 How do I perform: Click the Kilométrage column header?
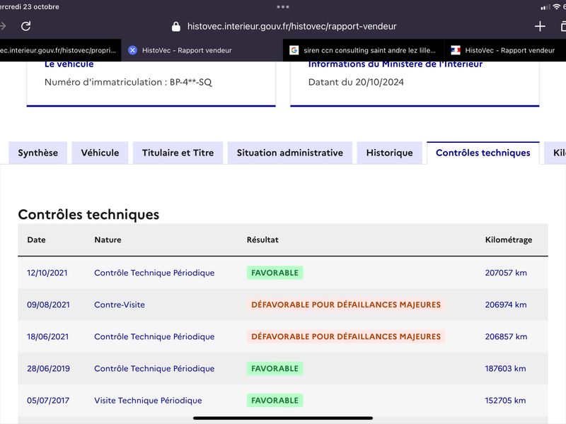pyautogui.click(x=508, y=240)
